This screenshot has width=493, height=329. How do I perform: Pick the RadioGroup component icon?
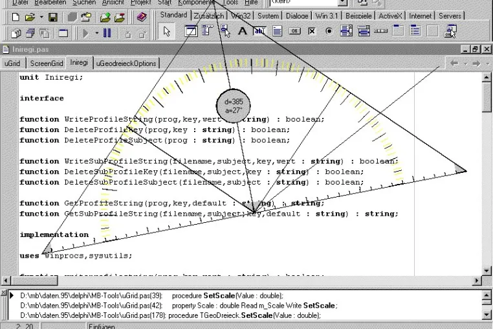click(x=415, y=30)
